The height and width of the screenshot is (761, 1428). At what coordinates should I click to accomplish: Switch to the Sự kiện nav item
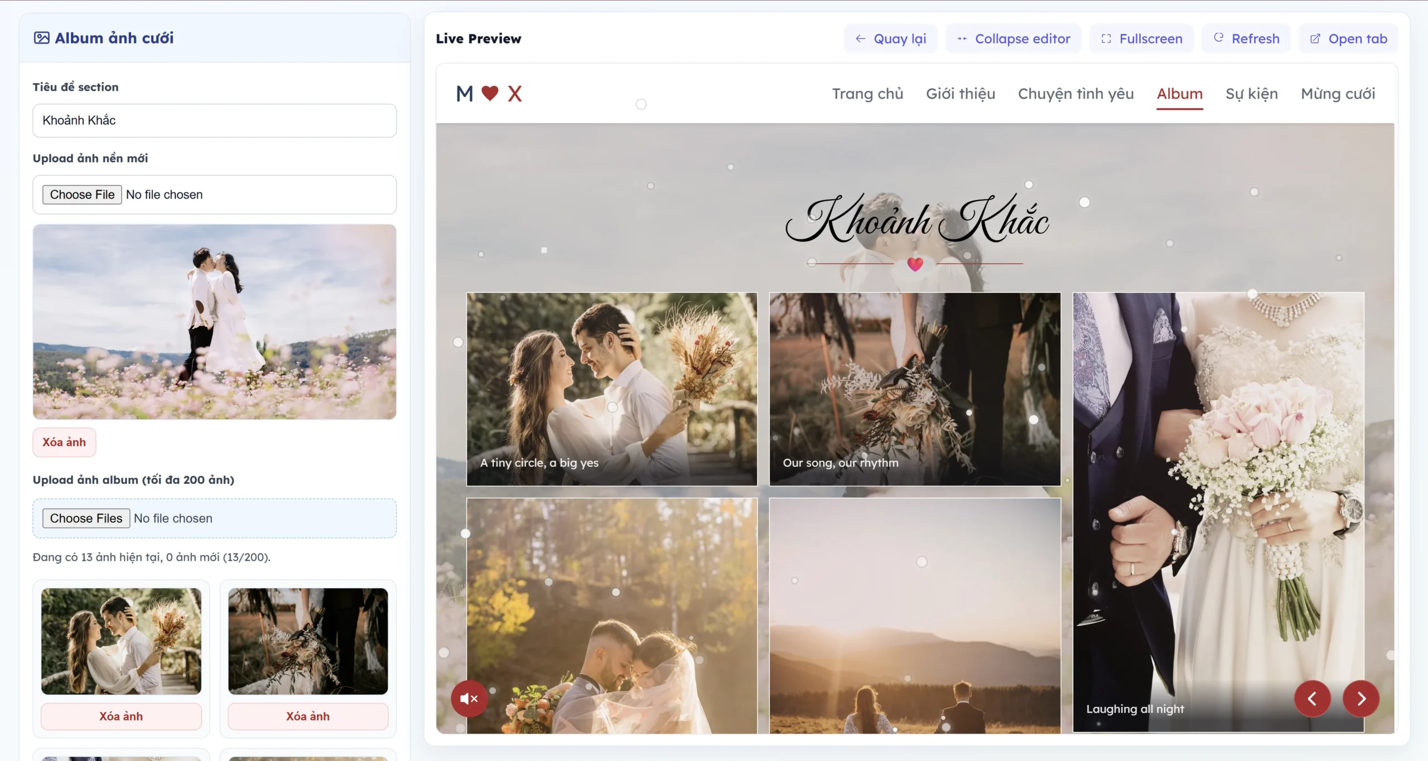pos(1251,94)
